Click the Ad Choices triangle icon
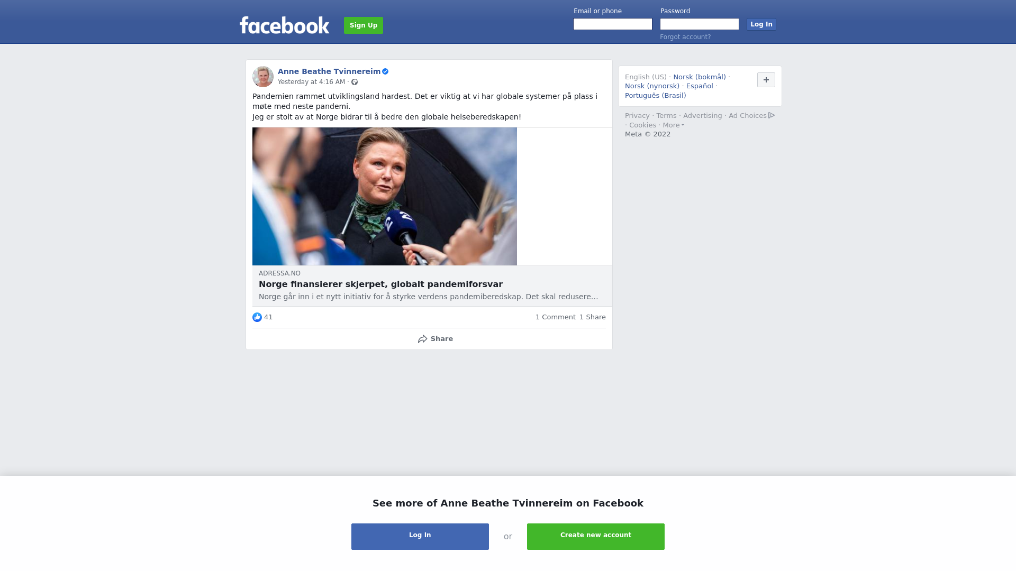The width and height of the screenshot is (1016, 571). [772, 115]
